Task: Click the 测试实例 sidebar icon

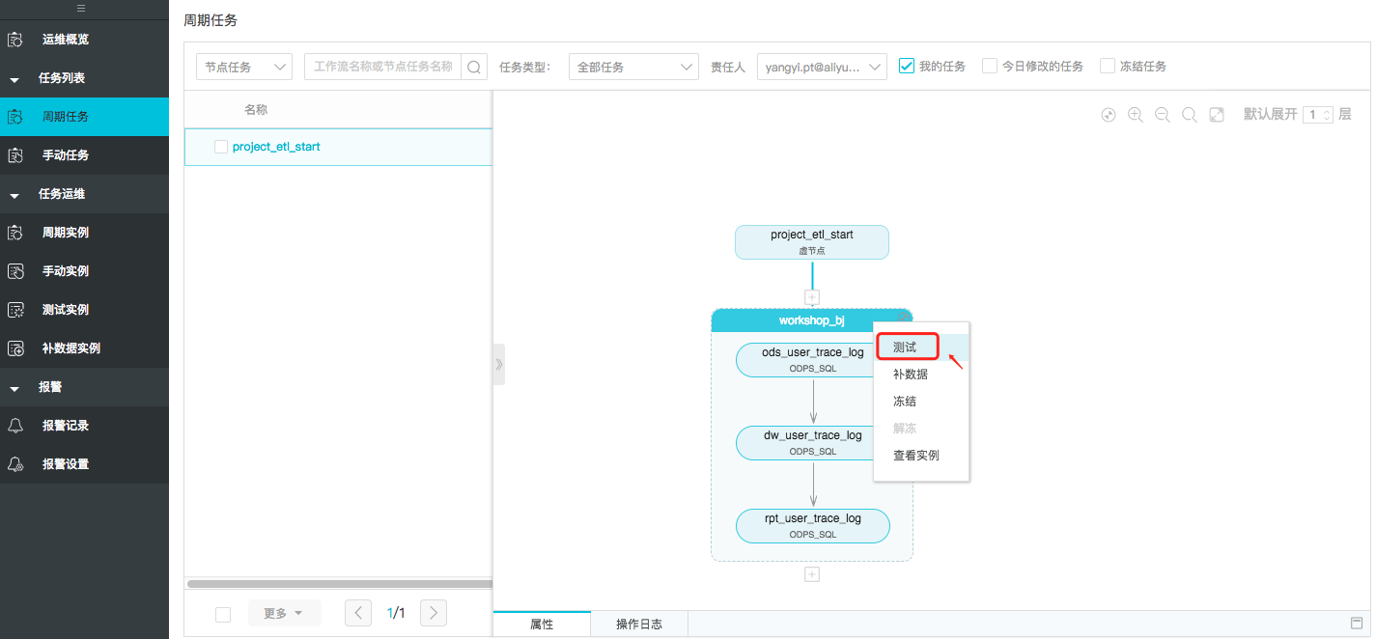Action: (14, 310)
